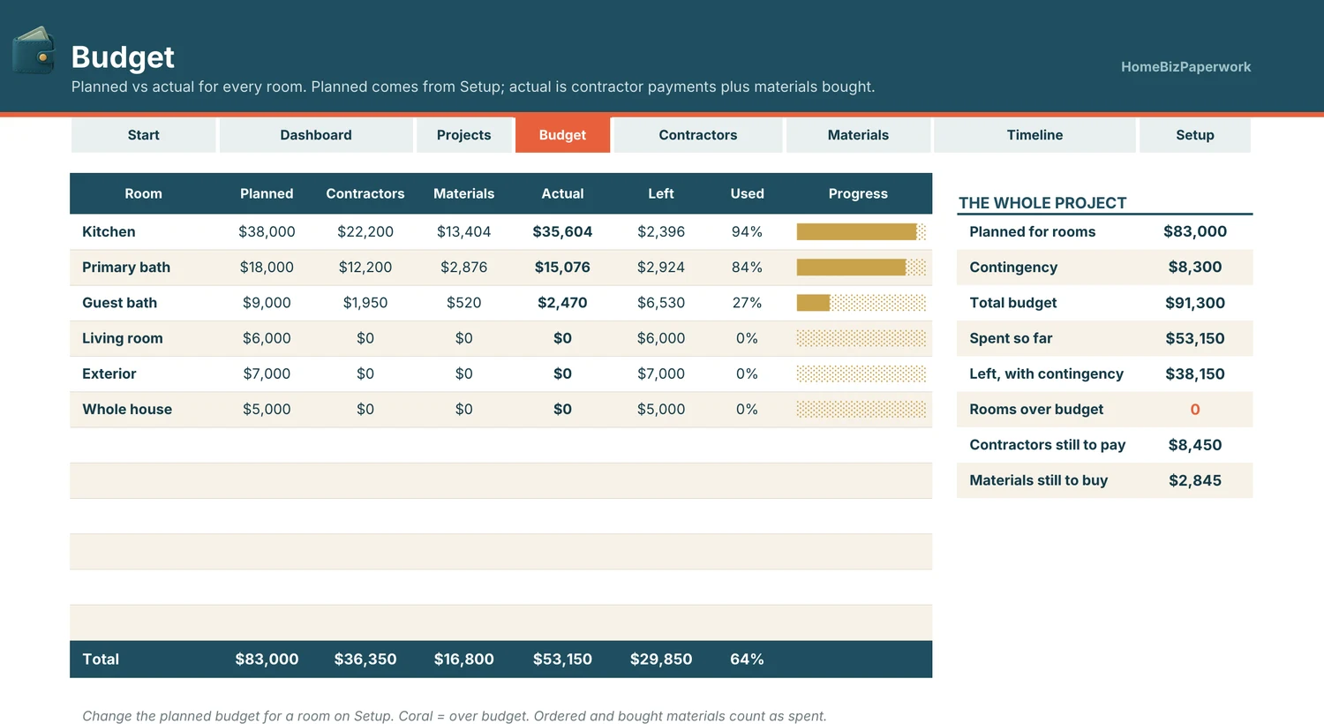This screenshot has height=724, width=1324.
Task: Click Primary bath used value 84%
Action: [x=747, y=267]
